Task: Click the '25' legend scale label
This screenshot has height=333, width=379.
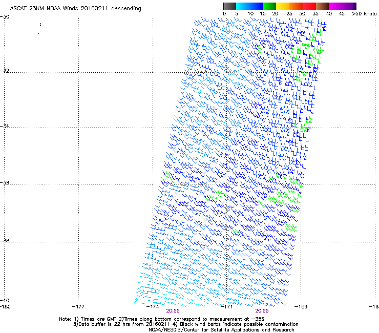Action: click(289, 14)
